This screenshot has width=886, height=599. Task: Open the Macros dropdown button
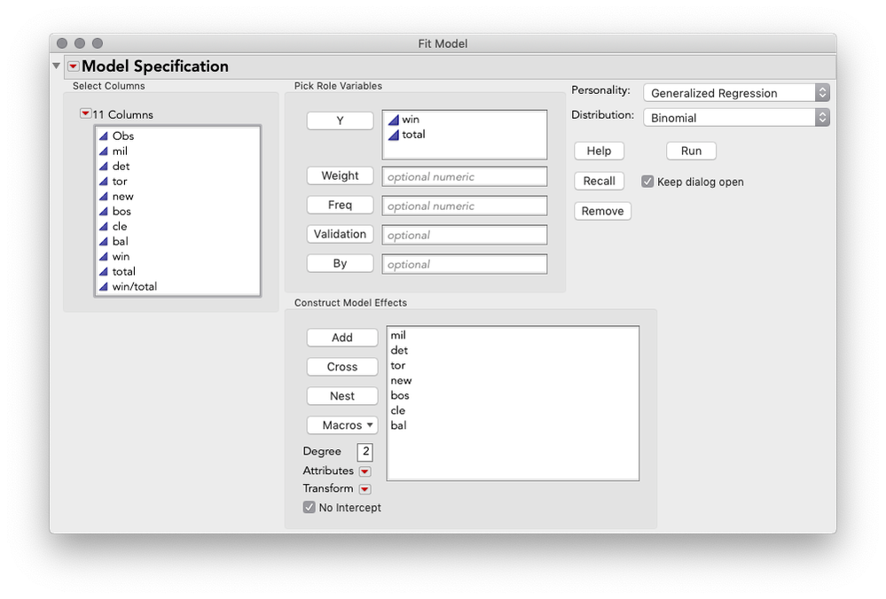click(x=342, y=425)
